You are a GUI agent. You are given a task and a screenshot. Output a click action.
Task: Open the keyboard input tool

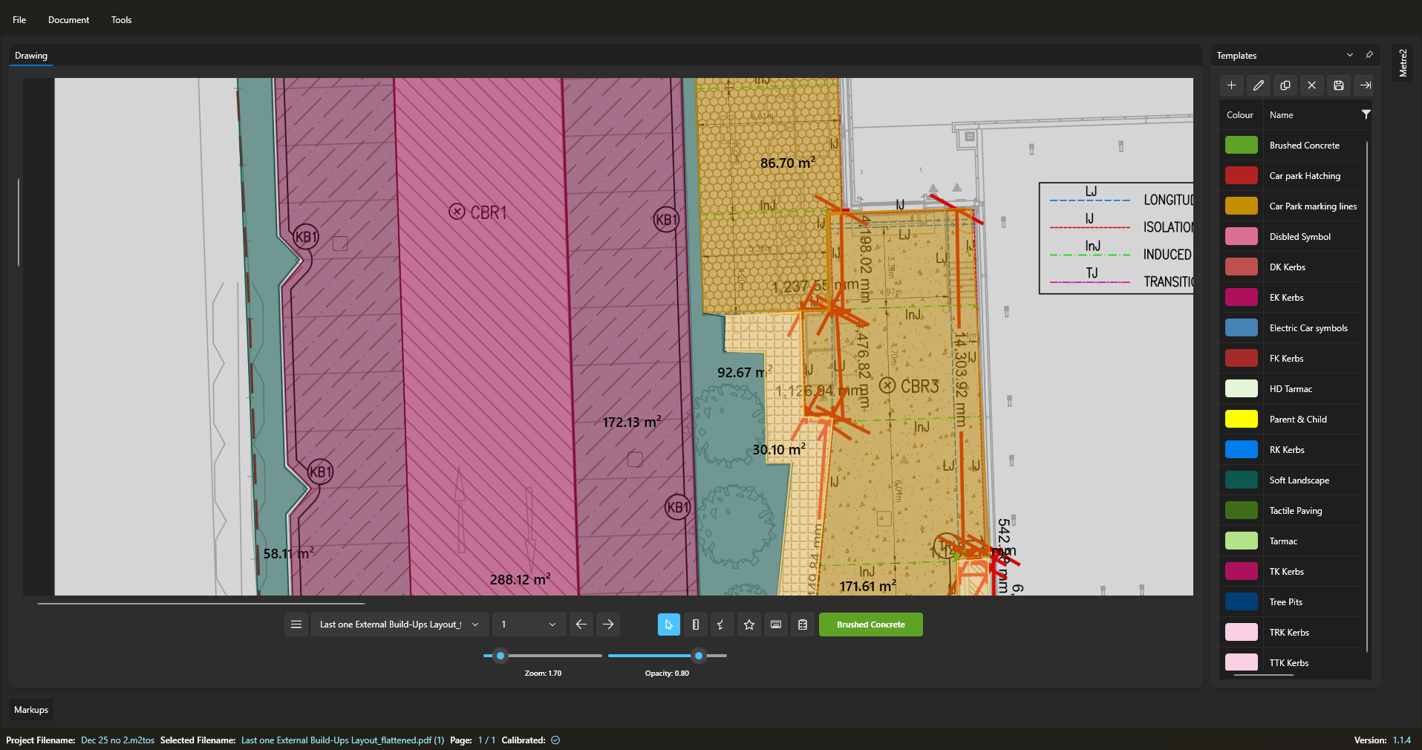point(775,625)
